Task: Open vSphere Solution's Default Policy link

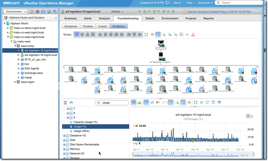Action: point(219,12)
